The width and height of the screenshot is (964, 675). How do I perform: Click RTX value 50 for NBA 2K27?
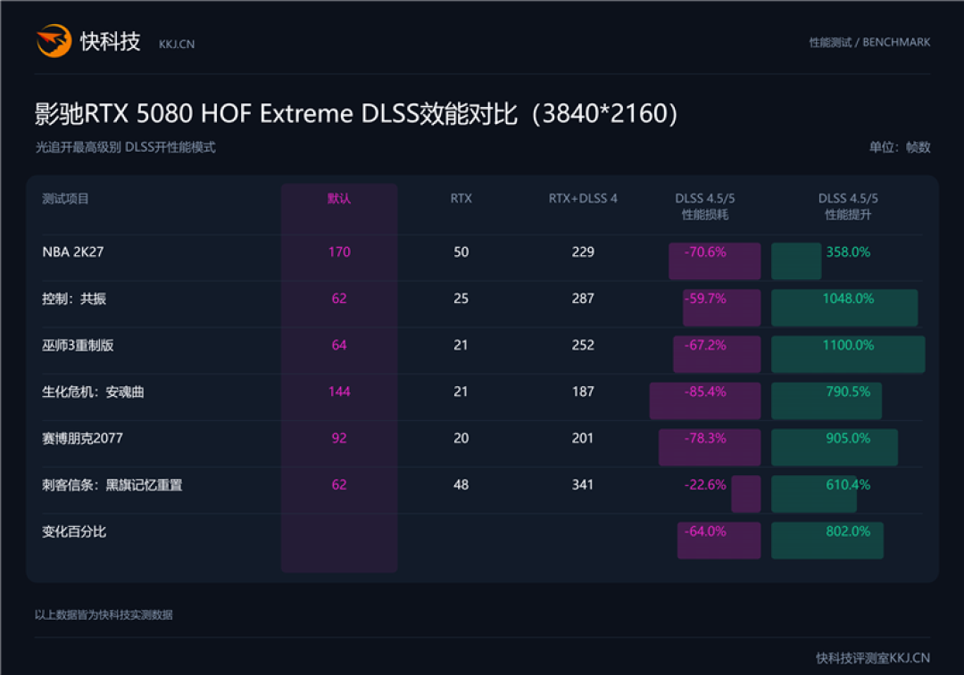[x=461, y=251]
